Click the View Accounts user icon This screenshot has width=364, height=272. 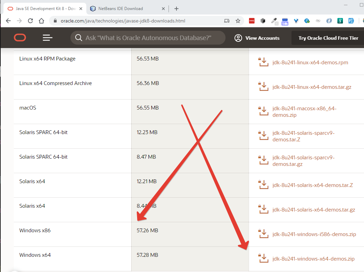coord(238,38)
